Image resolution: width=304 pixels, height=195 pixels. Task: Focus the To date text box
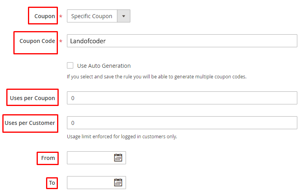(90, 182)
